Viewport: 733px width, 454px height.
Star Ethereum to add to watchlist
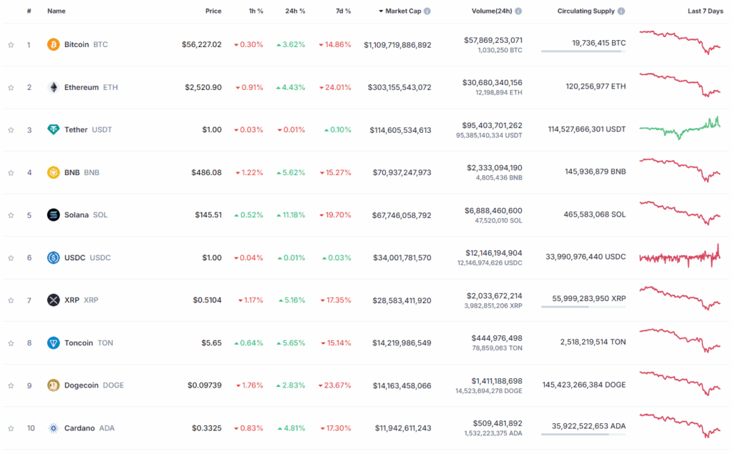pyautogui.click(x=11, y=87)
